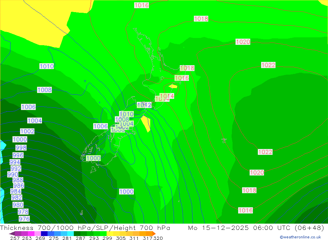Click the 990 isobar label
This screenshot has height=240, width=328.
[13, 174]
